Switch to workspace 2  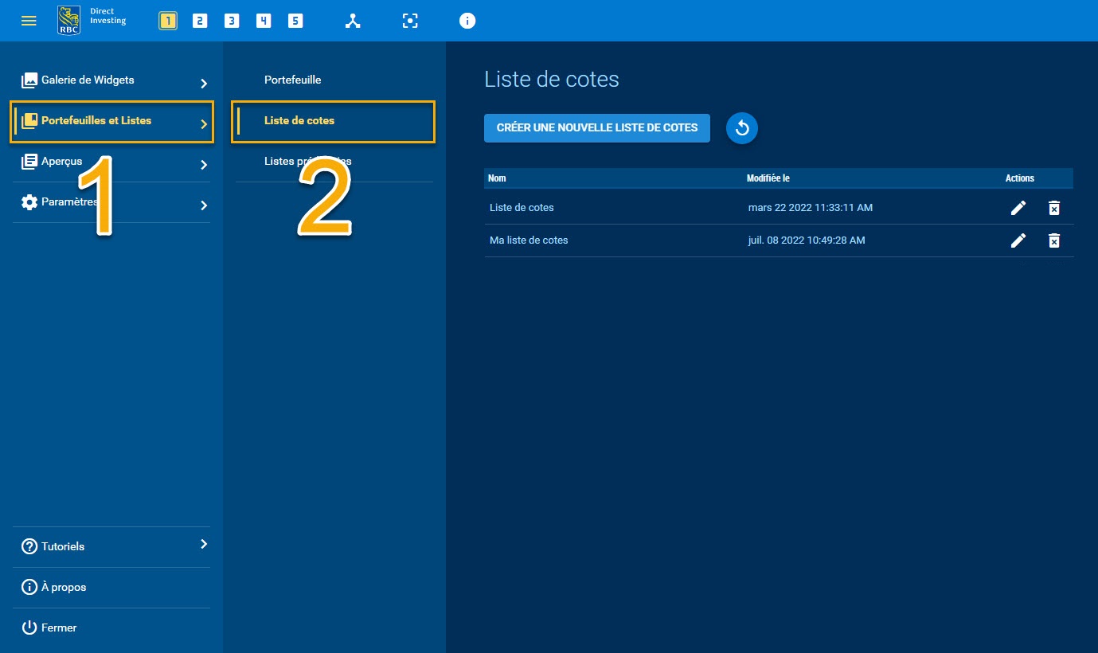199,21
